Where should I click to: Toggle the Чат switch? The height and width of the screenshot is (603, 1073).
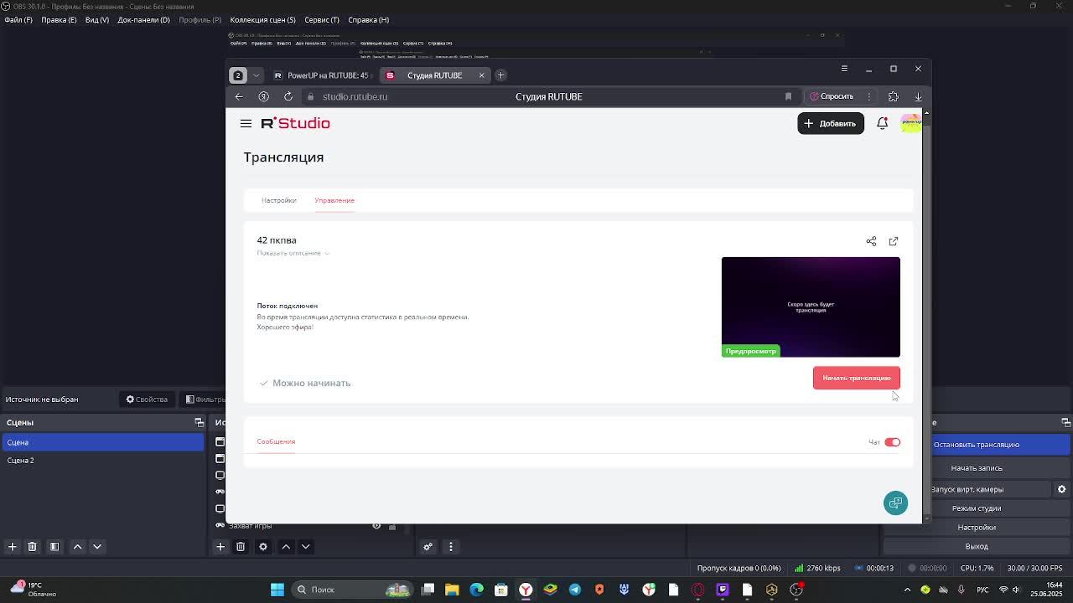pyautogui.click(x=892, y=442)
